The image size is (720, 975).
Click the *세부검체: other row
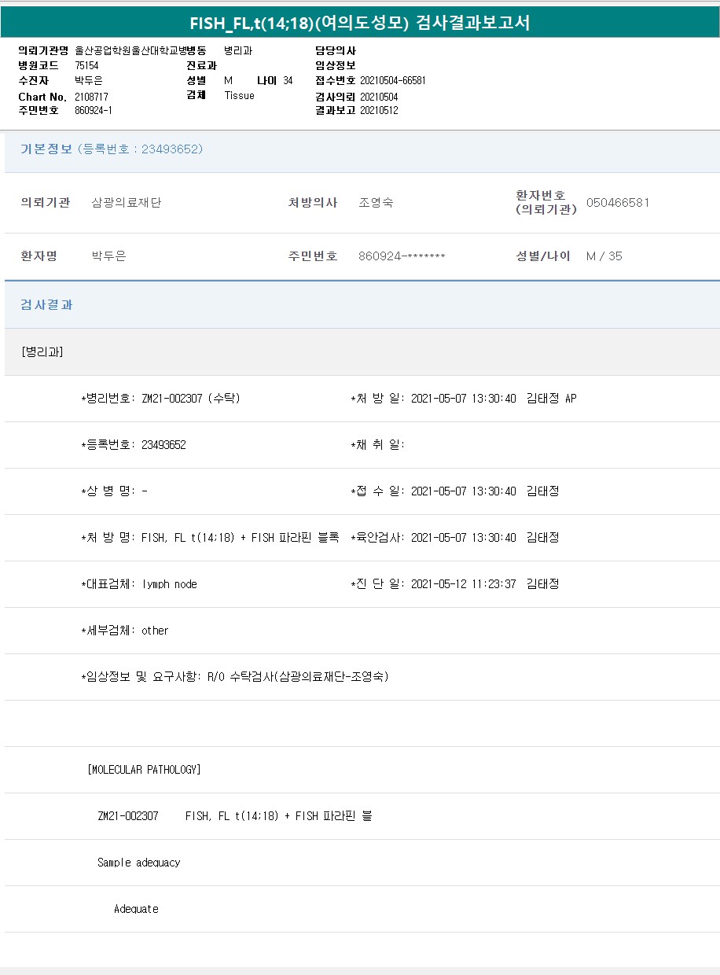tap(125, 631)
